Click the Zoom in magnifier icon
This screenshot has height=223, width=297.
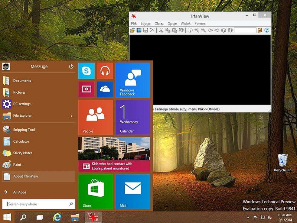click(197, 30)
